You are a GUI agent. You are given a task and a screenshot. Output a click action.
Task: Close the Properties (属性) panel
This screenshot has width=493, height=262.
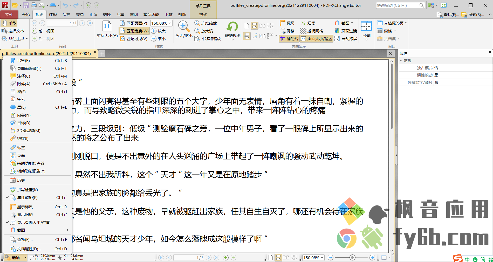pos(490,52)
